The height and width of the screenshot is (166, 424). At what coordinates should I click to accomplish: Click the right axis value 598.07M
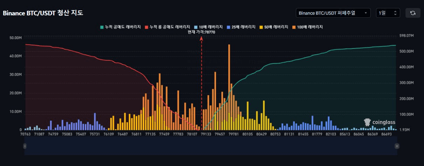pos(407,36)
